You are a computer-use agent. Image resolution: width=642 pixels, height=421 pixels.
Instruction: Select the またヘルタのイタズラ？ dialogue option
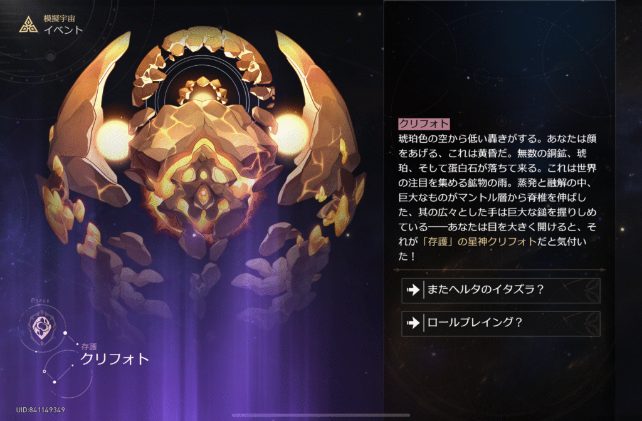pos(501,291)
